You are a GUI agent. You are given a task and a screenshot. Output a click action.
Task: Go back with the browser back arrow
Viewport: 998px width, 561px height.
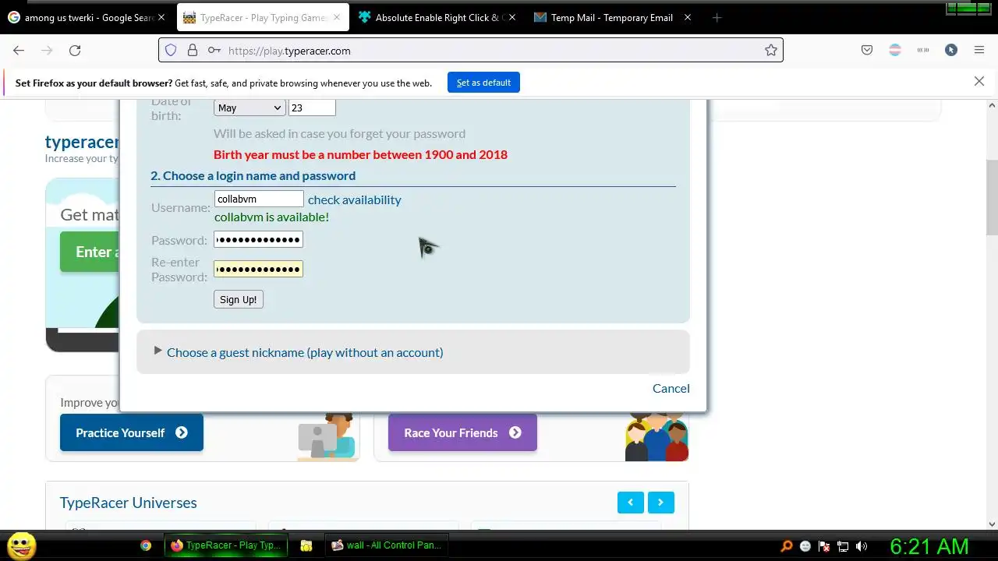point(19,50)
